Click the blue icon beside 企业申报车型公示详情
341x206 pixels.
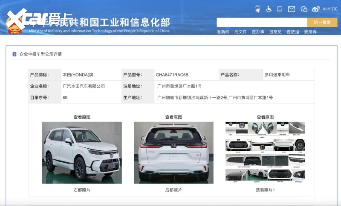point(14,54)
